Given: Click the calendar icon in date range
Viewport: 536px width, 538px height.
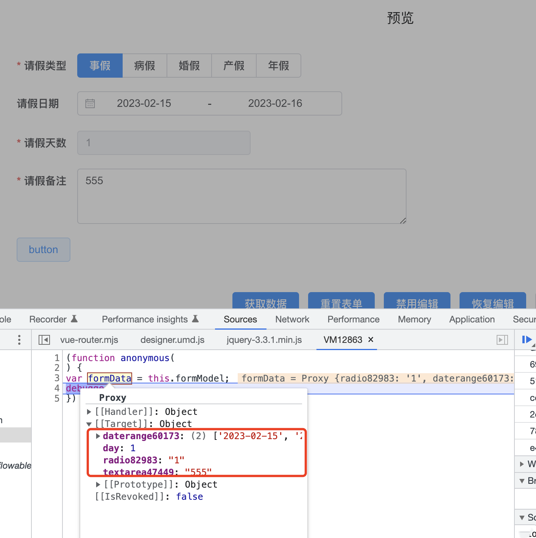Looking at the screenshot, I should [x=90, y=103].
